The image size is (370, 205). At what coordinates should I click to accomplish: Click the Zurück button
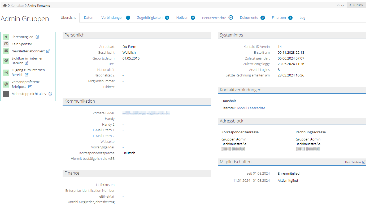click(356, 5)
